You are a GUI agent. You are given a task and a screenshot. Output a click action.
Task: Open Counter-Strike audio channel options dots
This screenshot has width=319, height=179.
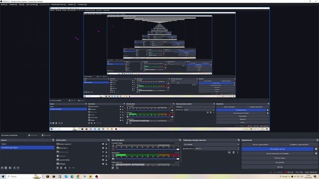[113, 146]
